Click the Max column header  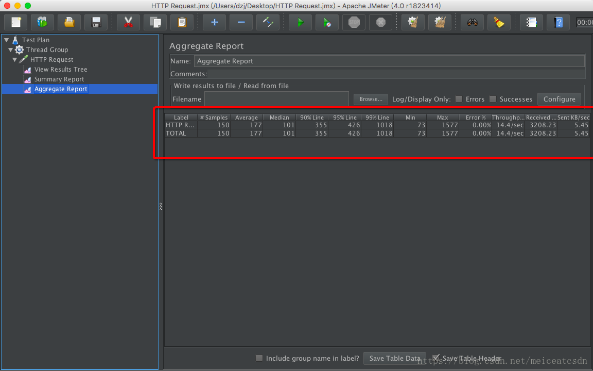point(443,117)
